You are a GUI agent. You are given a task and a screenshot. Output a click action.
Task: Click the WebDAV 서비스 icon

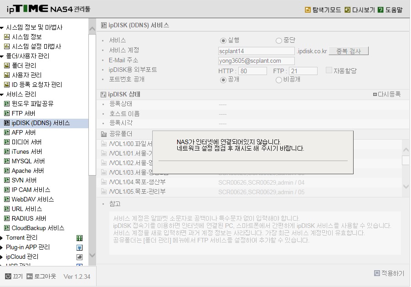coord(7,199)
